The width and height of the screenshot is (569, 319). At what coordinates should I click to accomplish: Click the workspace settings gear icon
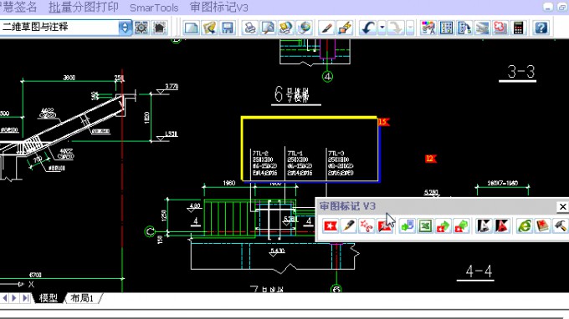click(x=141, y=28)
